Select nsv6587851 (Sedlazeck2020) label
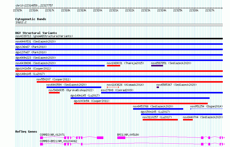Image resolution: width=230 pixels, height=147 pixels. pos(171,63)
